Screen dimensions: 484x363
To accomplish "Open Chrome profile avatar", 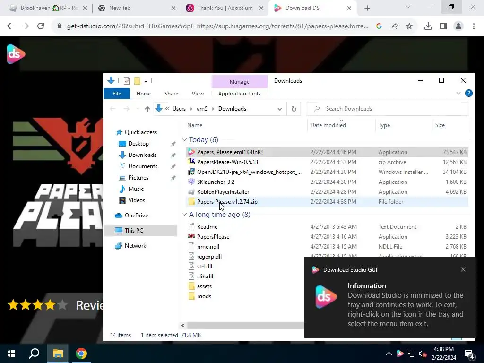I will pos(458,26).
